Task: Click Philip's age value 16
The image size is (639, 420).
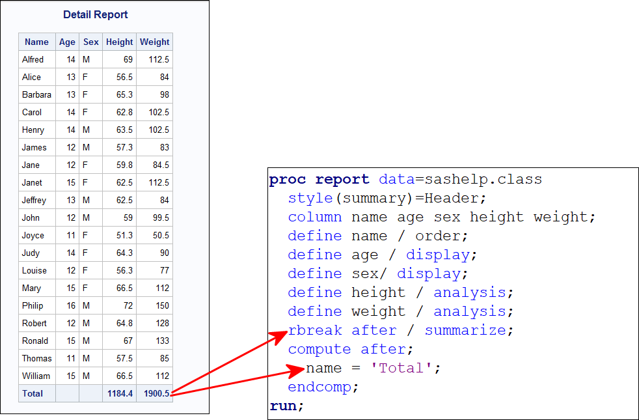Action: 72,305
